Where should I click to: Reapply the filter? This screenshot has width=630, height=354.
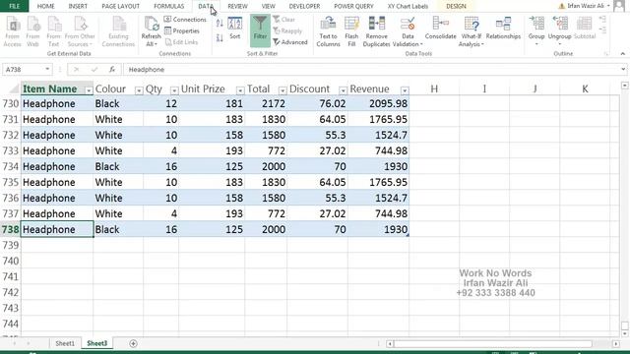287,30
